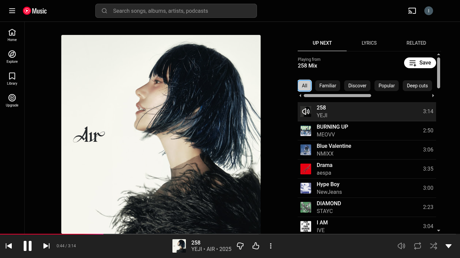The image size is (460, 258).
Task: Like the song 258
Action: (256, 246)
